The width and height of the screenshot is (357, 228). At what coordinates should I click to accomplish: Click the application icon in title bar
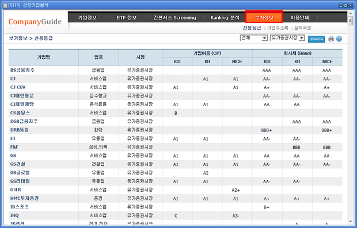click(5, 6)
